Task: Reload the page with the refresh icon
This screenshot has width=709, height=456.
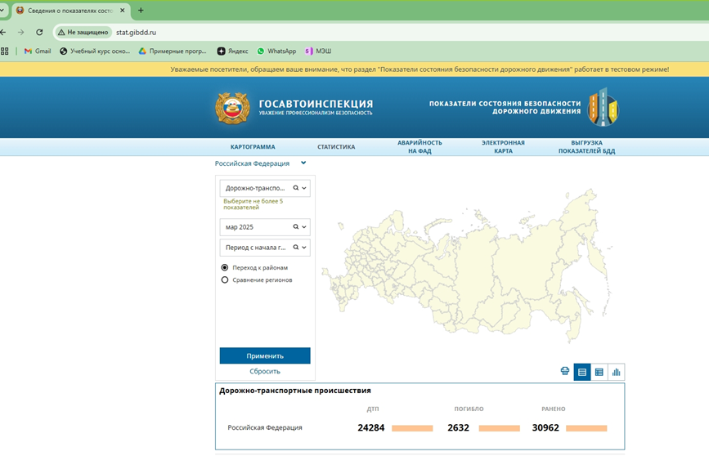Action: (39, 32)
